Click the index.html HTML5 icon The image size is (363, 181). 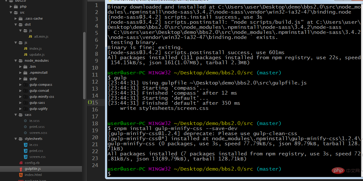pyautogui.click(x=21, y=175)
